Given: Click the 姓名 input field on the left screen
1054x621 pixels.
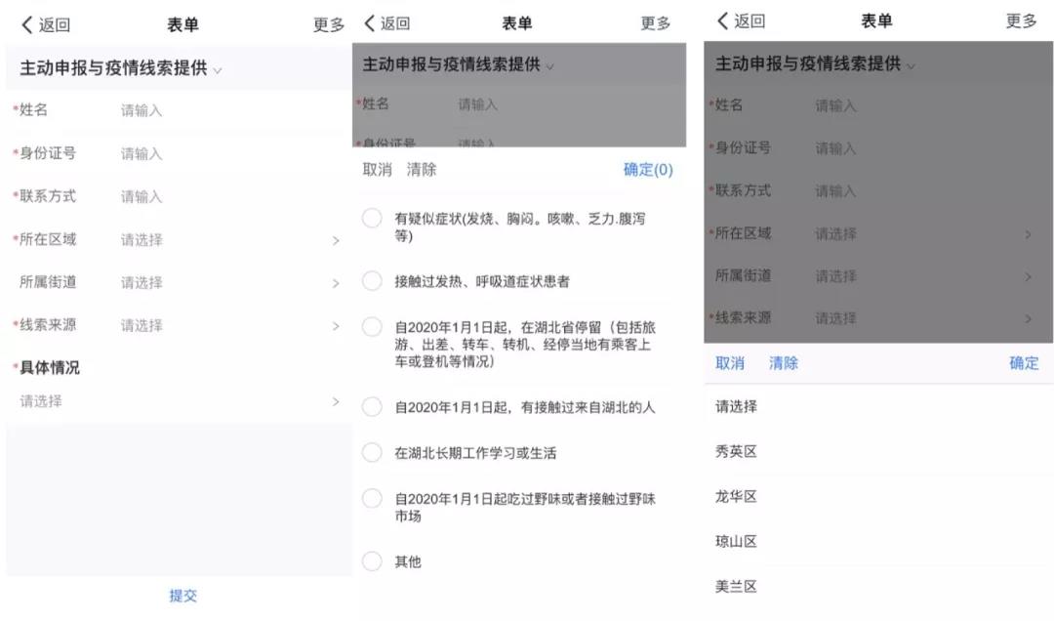Looking at the screenshot, I should [x=228, y=110].
